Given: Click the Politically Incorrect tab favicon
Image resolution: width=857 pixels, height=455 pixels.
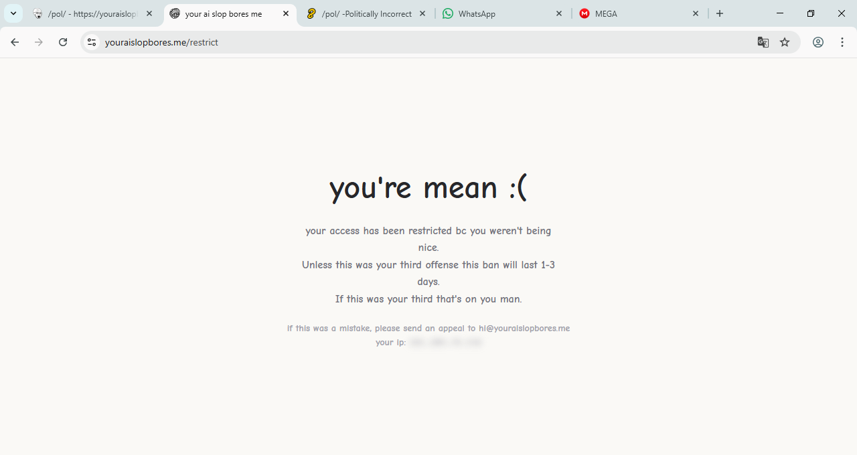Looking at the screenshot, I should [311, 13].
